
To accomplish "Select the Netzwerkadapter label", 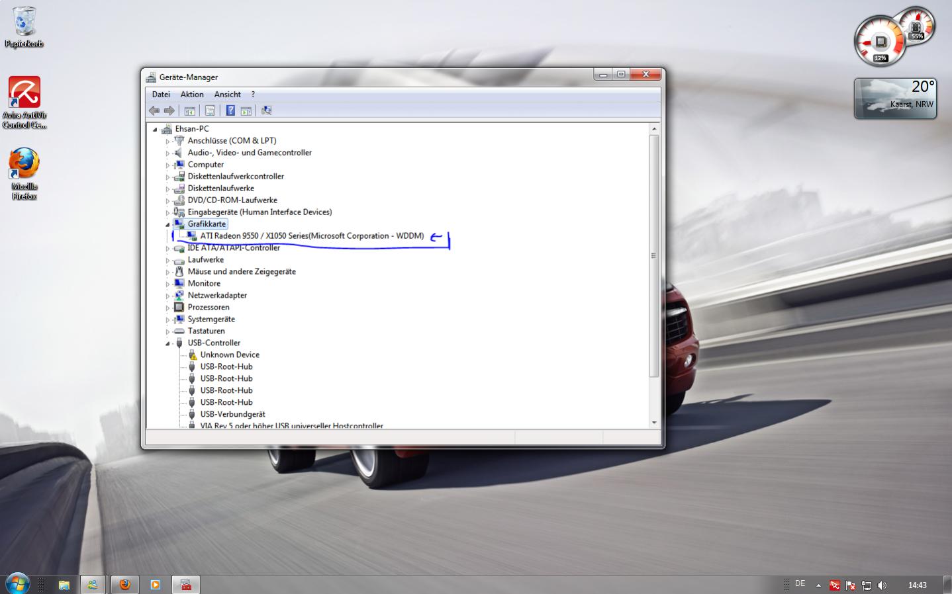I will point(217,296).
